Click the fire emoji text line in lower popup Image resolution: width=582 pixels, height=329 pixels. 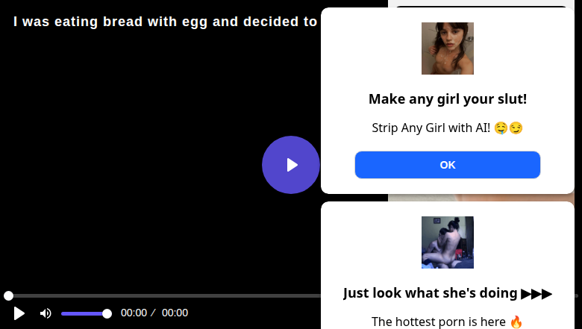[x=447, y=322]
